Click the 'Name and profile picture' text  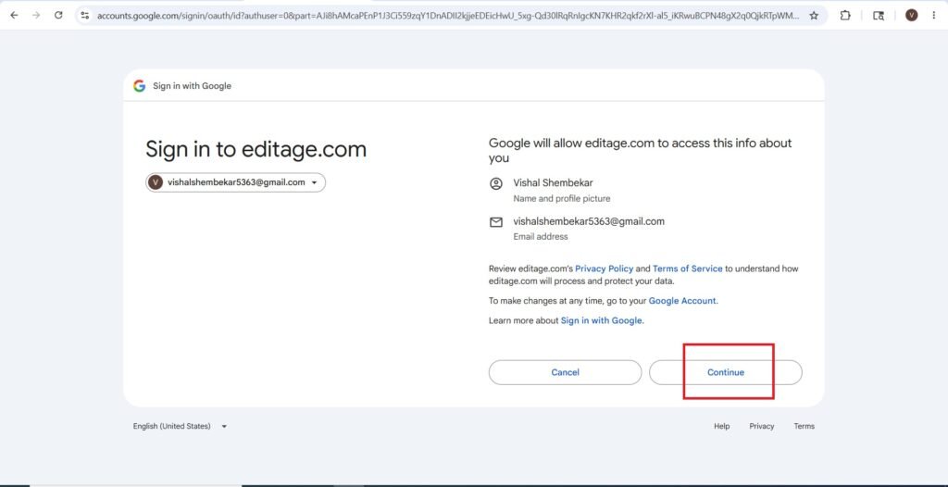562,198
